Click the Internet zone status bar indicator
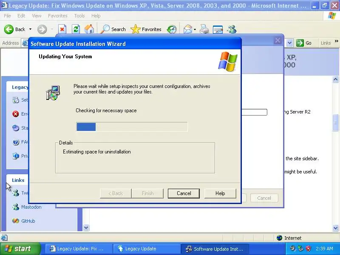 tap(289, 238)
